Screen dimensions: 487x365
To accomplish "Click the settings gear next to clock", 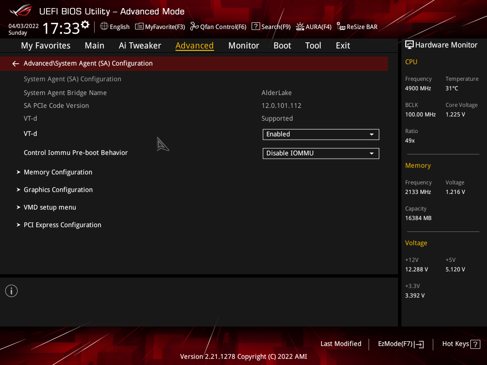I will point(85,25).
